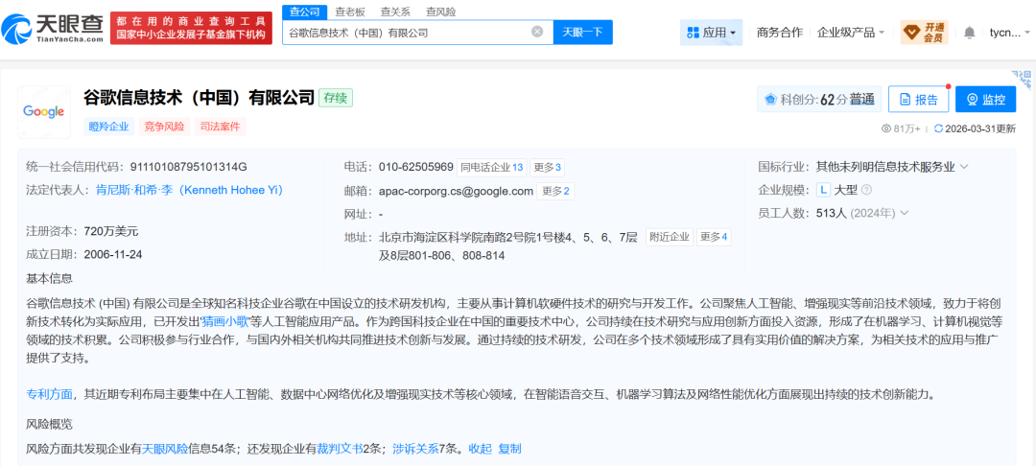Open the TianYanCha logo homepage
The image size is (1036, 466).
52,28
